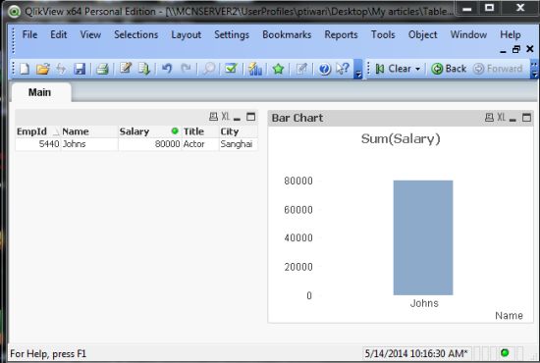Click the green status light in status bar
This screenshot has height=363, width=540.
coord(505,352)
